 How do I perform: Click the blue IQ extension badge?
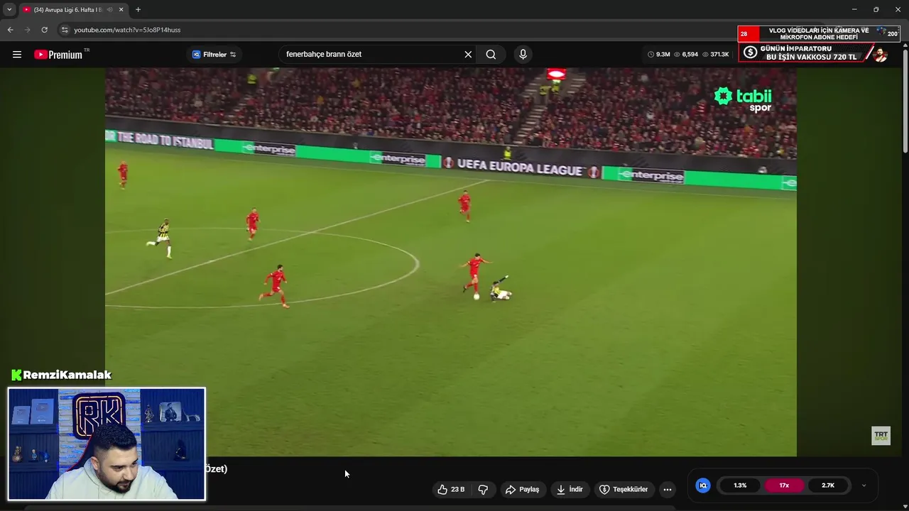[x=703, y=485]
